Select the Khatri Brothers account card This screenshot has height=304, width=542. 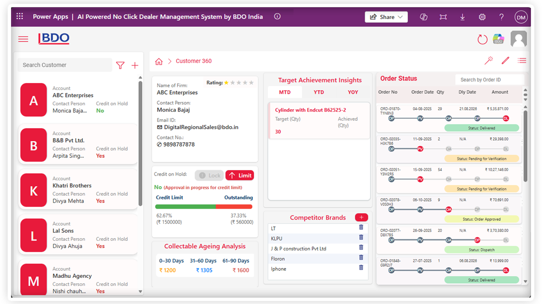pos(79,190)
